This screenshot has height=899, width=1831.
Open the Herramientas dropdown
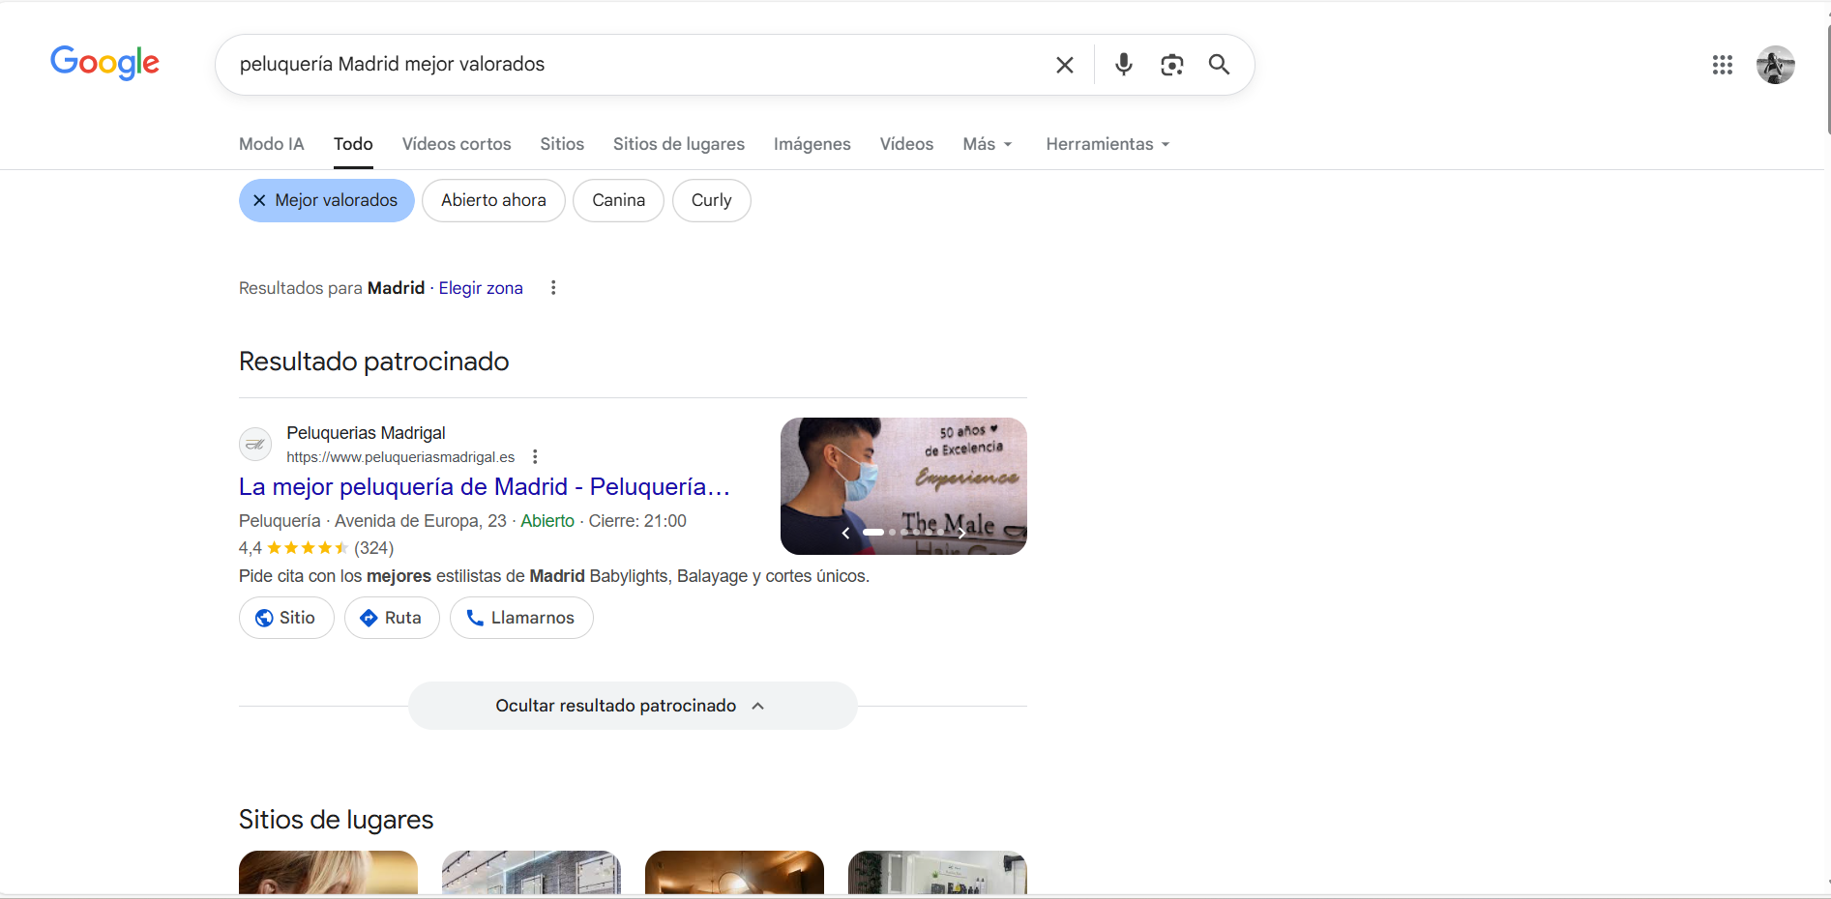coord(1107,144)
